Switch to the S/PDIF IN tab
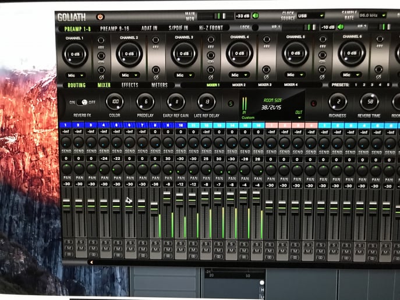Screen dimensions: 400x300 (178, 28)
